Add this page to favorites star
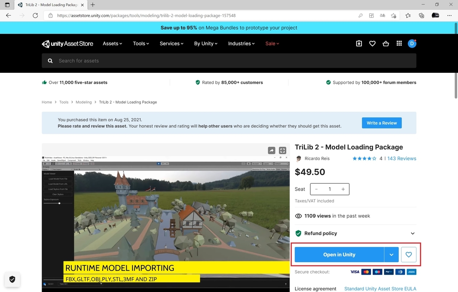This screenshot has width=458, height=292. pos(393,16)
